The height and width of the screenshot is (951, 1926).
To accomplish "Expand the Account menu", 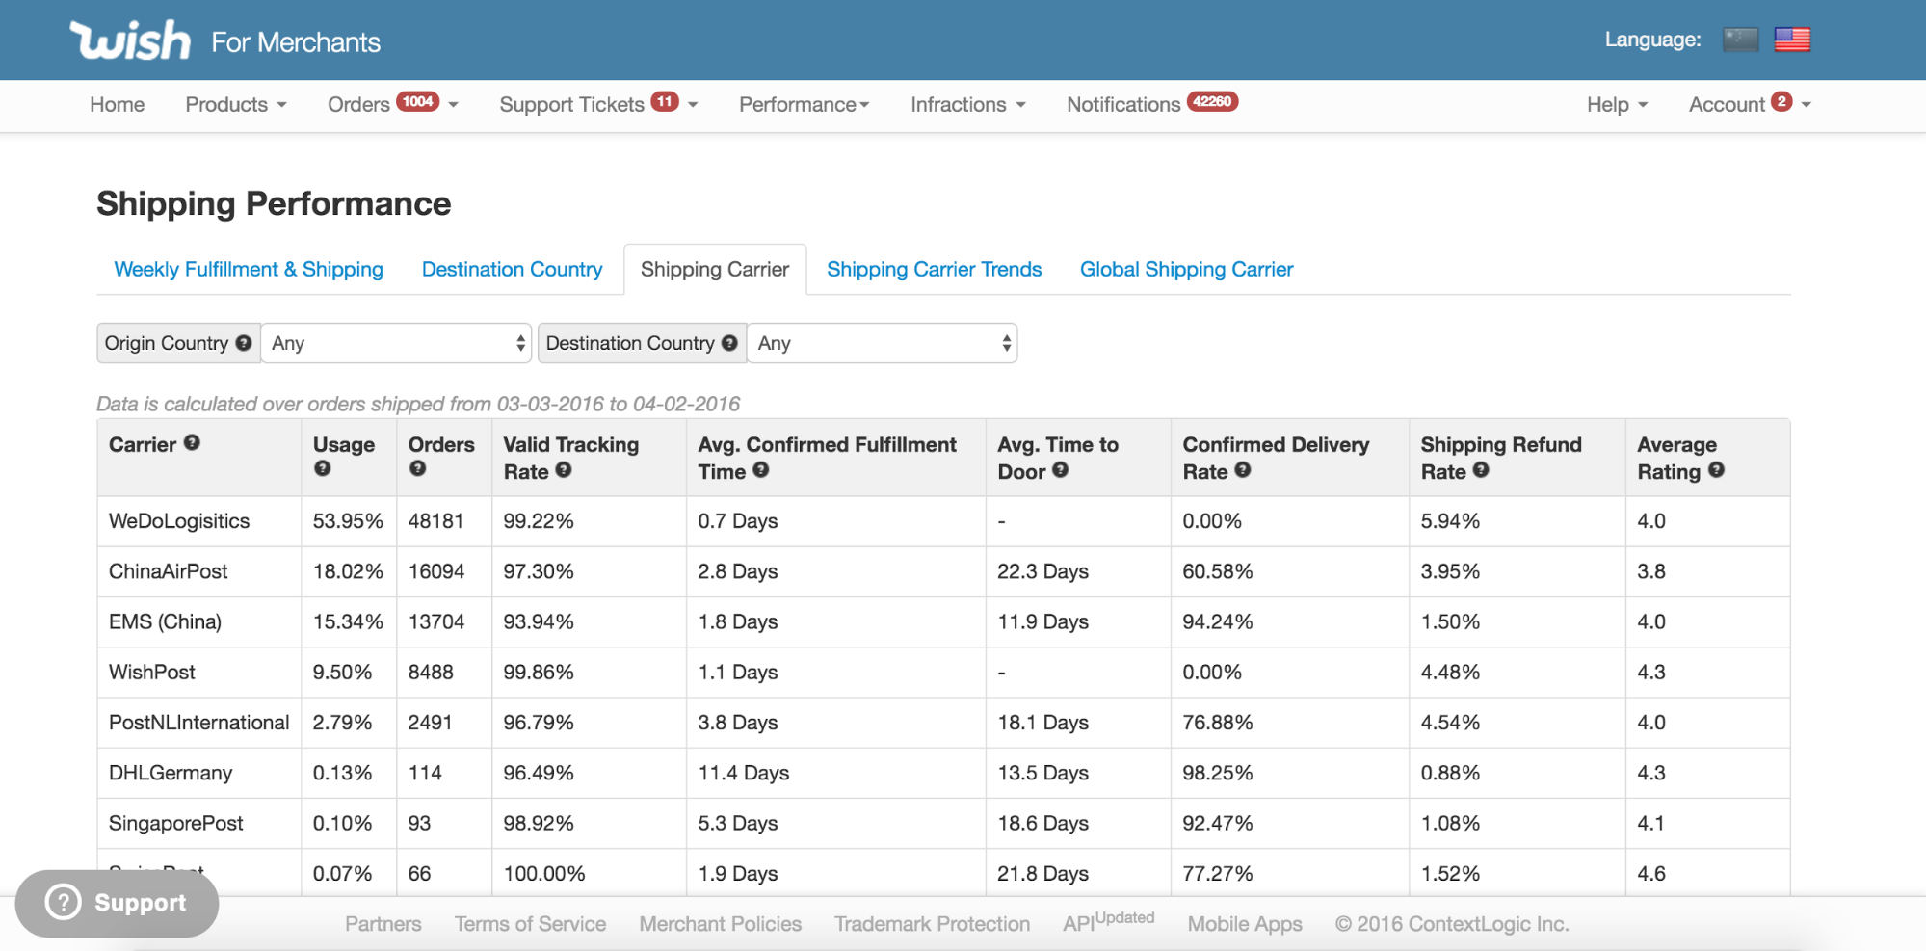I will pos(1750,104).
